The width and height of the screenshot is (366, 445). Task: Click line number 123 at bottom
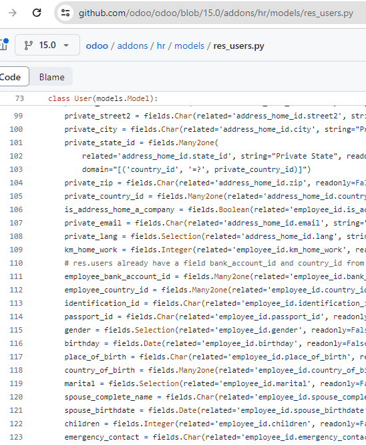click(16, 437)
